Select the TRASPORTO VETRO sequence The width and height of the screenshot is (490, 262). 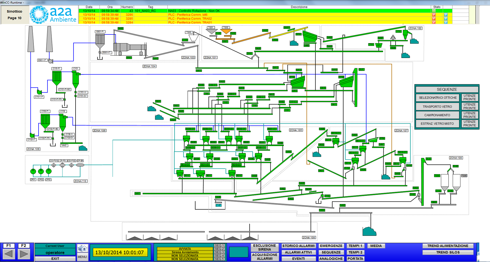[438, 106]
